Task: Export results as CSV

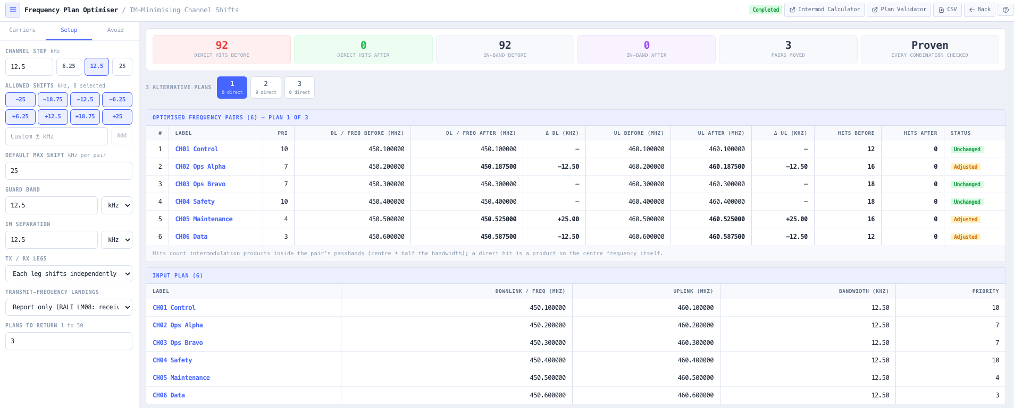Action: [x=948, y=10]
